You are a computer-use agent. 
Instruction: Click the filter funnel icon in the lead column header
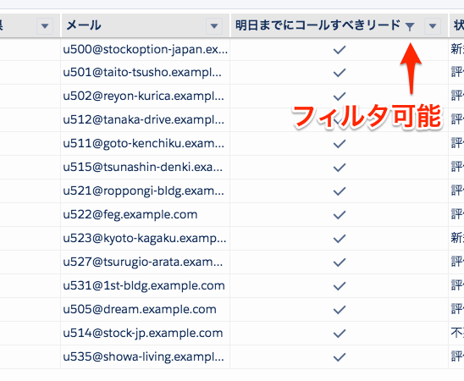point(410,26)
